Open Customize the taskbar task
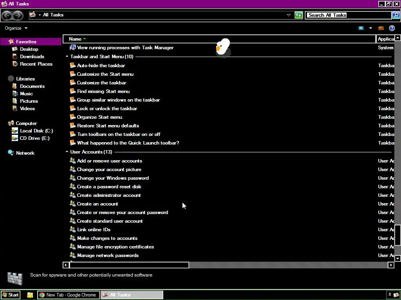The width and height of the screenshot is (401, 300). tap(101, 83)
